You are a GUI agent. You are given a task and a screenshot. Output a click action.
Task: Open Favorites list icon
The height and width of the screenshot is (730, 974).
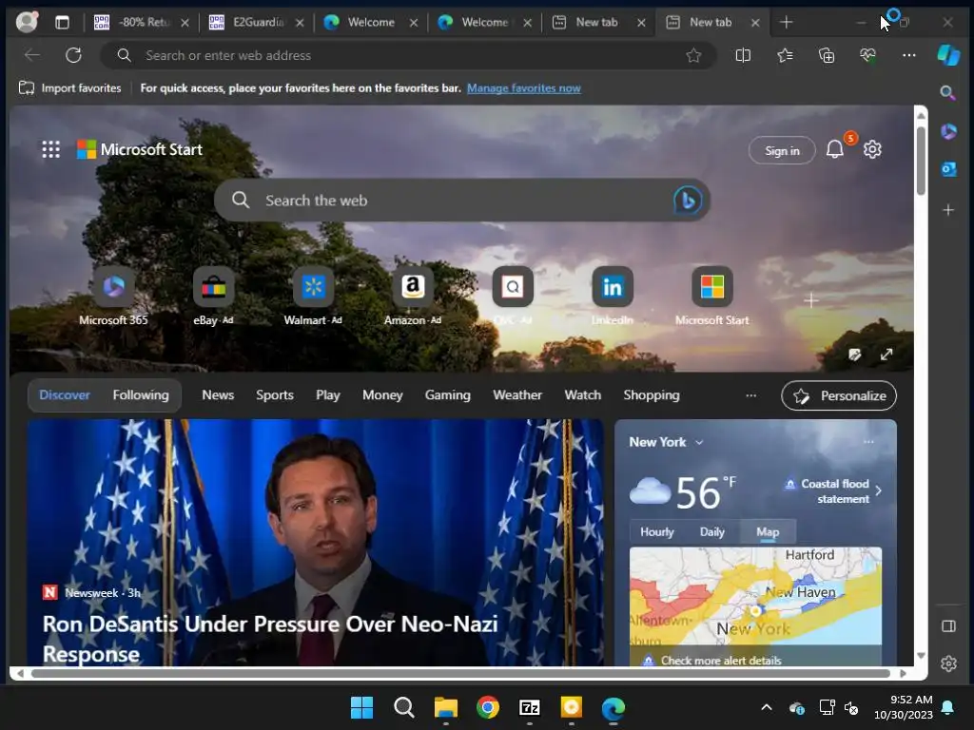pyautogui.click(x=785, y=56)
